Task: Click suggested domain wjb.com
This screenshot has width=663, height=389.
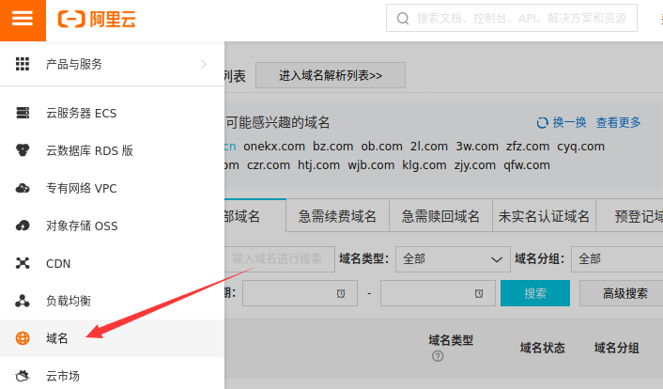Action: pyautogui.click(x=371, y=165)
